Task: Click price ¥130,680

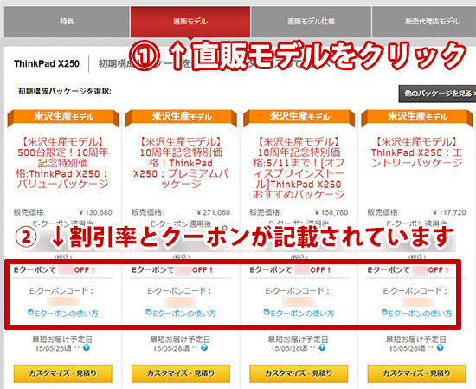Action: (x=95, y=212)
